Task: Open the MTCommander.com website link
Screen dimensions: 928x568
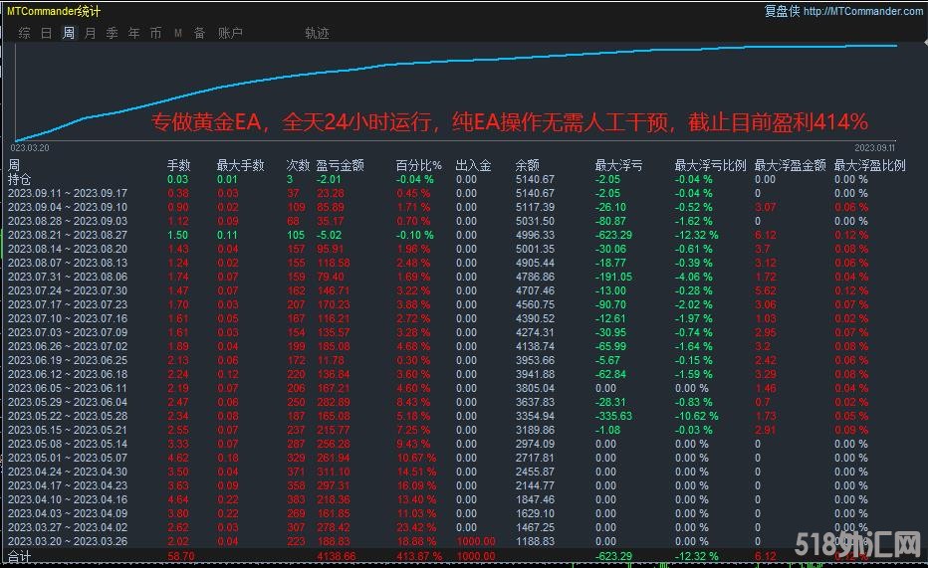Action: (x=862, y=11)
